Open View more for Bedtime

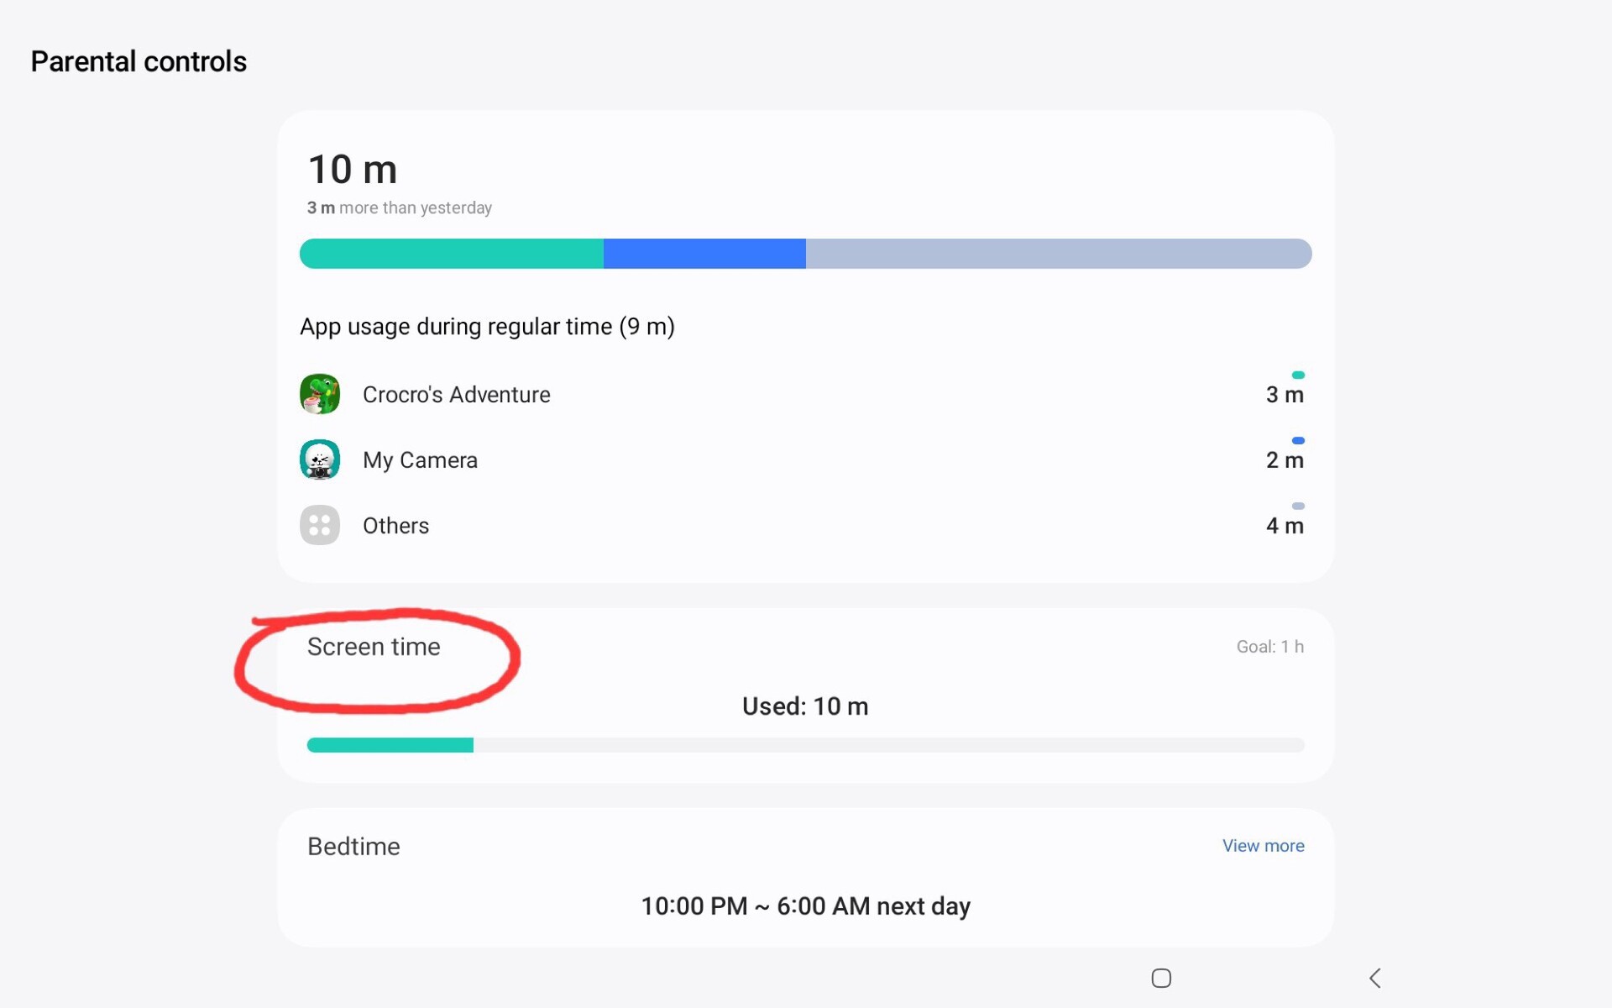pyautogui.click(x=1263, y=846)
